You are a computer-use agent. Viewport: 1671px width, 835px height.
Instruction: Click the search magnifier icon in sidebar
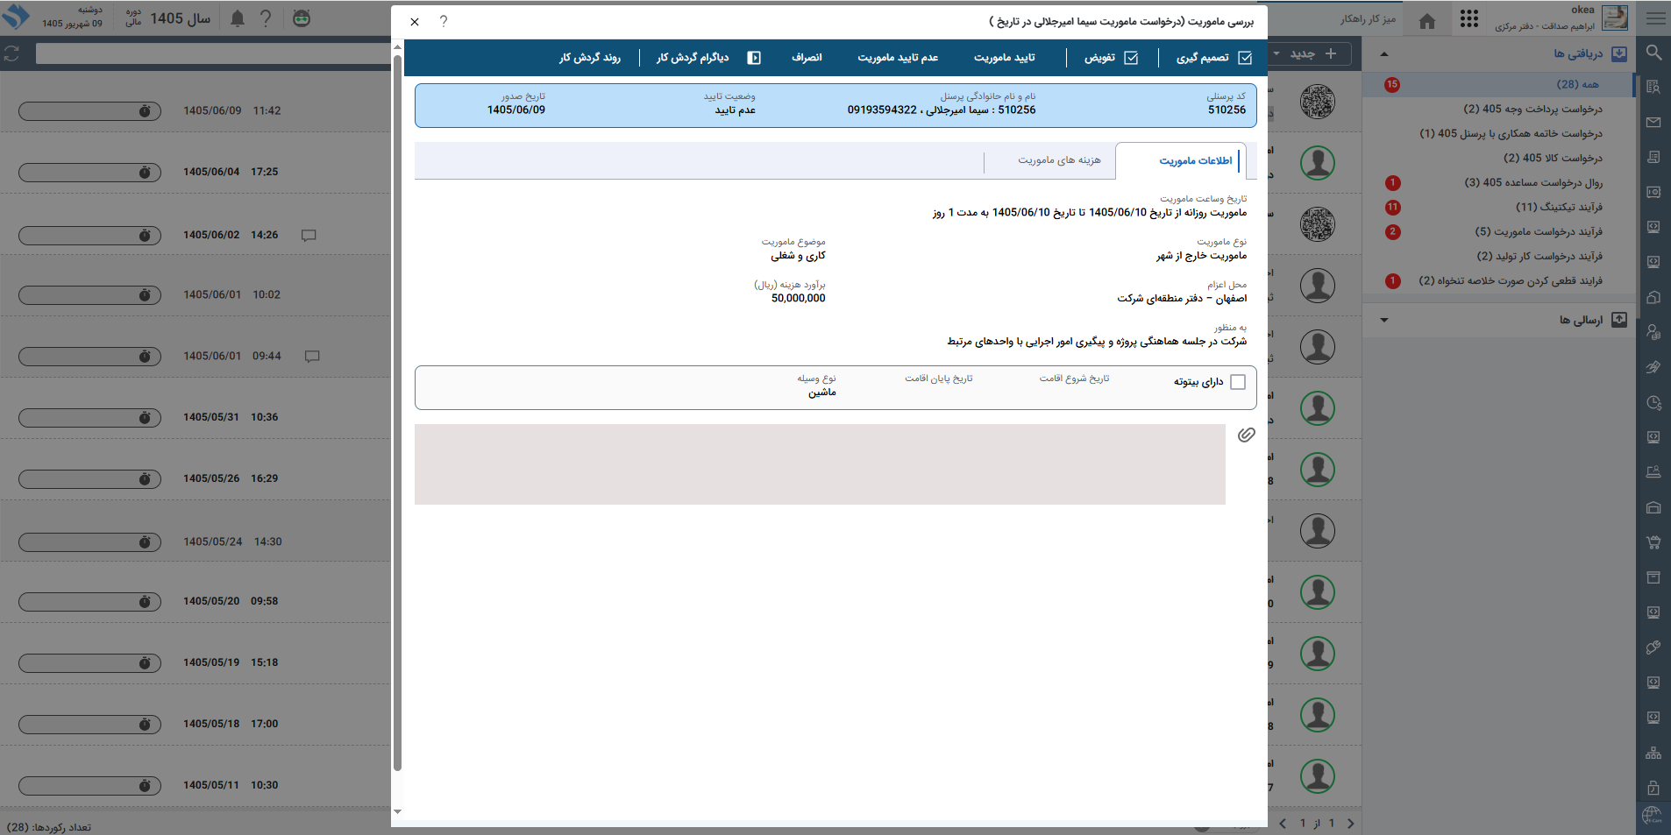(1653, 53)
